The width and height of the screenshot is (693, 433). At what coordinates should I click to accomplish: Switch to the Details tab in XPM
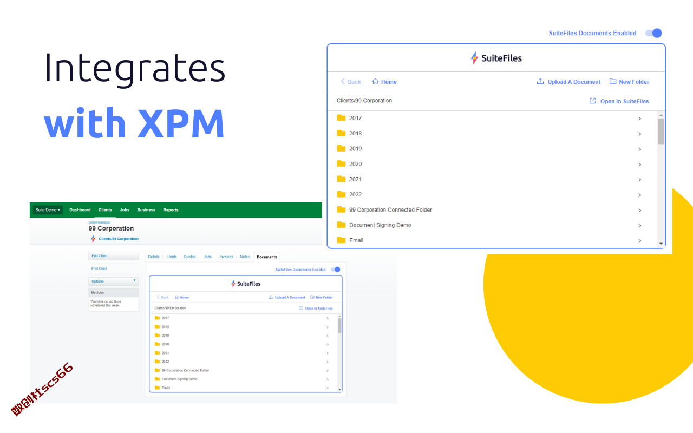coord(154,257)
